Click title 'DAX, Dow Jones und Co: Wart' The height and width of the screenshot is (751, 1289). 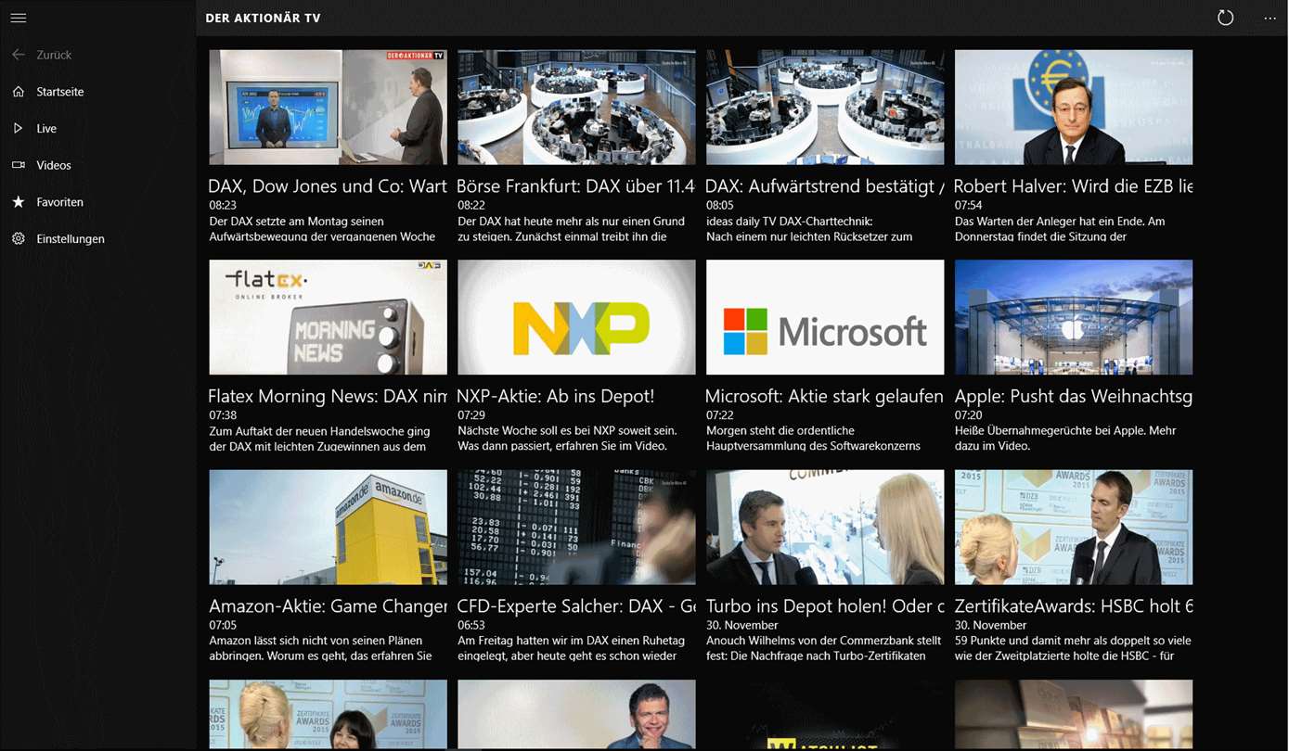pos(328,186)
